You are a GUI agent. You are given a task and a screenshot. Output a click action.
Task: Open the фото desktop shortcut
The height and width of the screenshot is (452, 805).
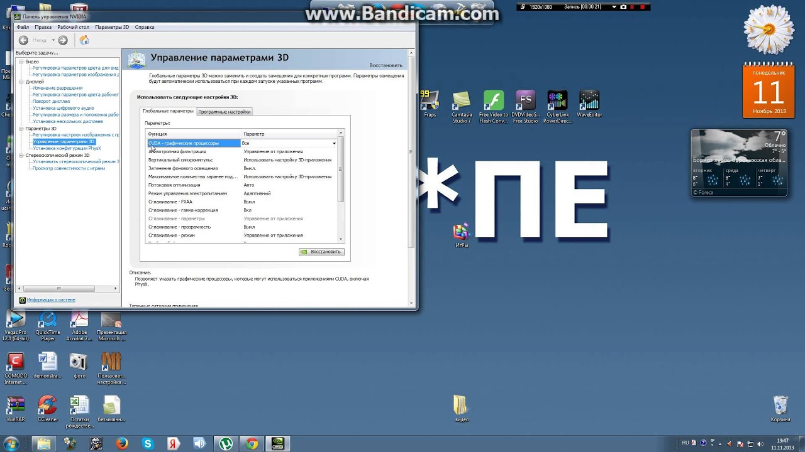coord(79,366)
